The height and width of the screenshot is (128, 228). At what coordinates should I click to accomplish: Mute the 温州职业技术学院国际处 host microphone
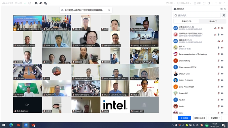[x=219, y=35]
